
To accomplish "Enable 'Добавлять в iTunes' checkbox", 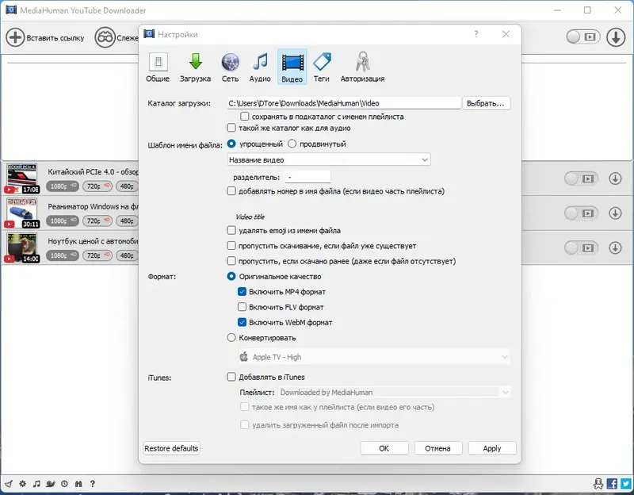I will point(231,377).
